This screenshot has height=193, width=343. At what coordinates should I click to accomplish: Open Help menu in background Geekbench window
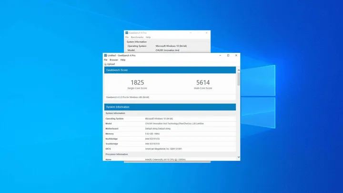(148, 37)
